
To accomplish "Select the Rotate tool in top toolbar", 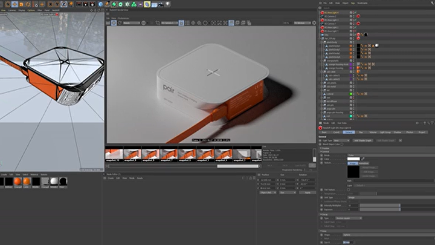I will [x=28, y=4].
